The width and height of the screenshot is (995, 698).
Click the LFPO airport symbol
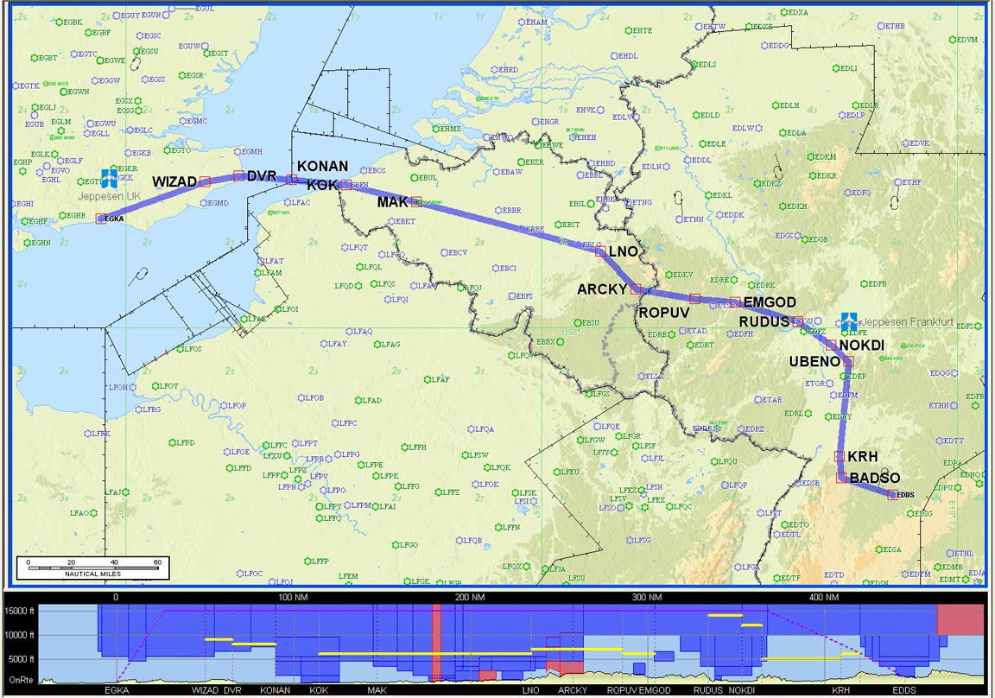coord(324,491)
